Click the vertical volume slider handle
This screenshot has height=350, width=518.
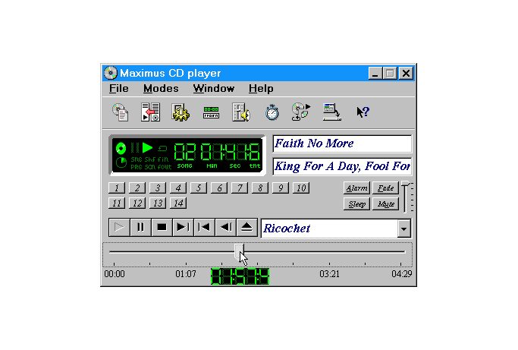405,184
